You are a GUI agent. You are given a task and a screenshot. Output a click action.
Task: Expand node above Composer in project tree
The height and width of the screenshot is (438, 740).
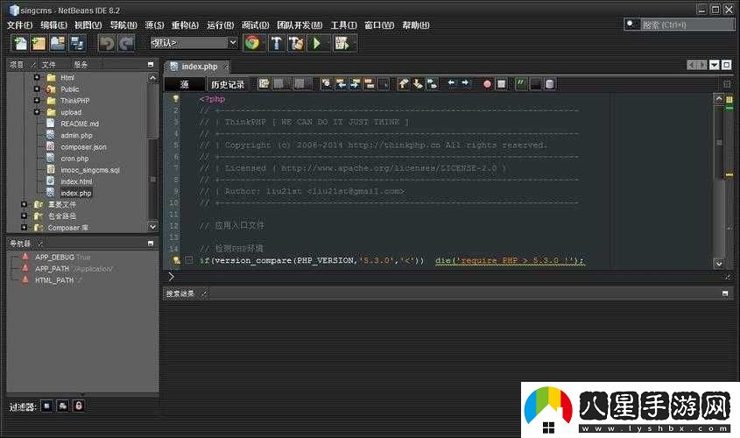(x=24, y=215)
